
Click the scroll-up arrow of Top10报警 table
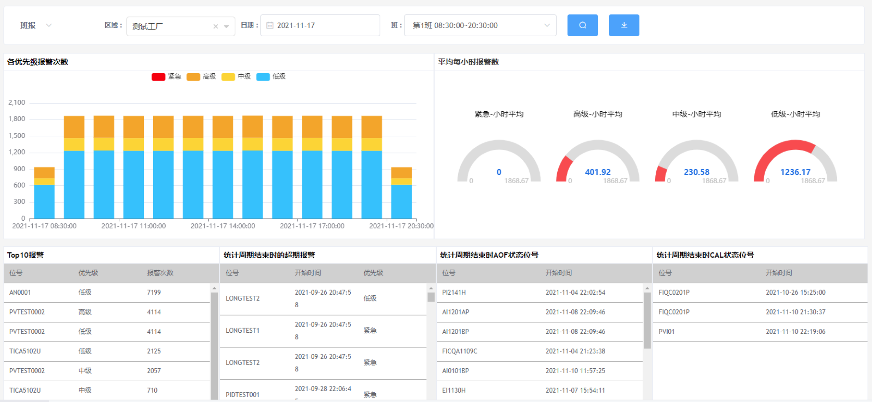pos(214,288)
